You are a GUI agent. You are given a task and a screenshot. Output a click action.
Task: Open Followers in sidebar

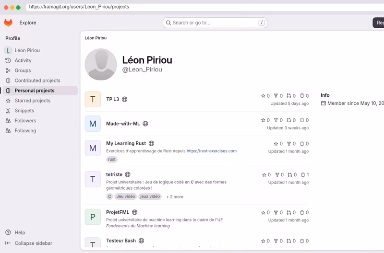[x=39, y=121]
